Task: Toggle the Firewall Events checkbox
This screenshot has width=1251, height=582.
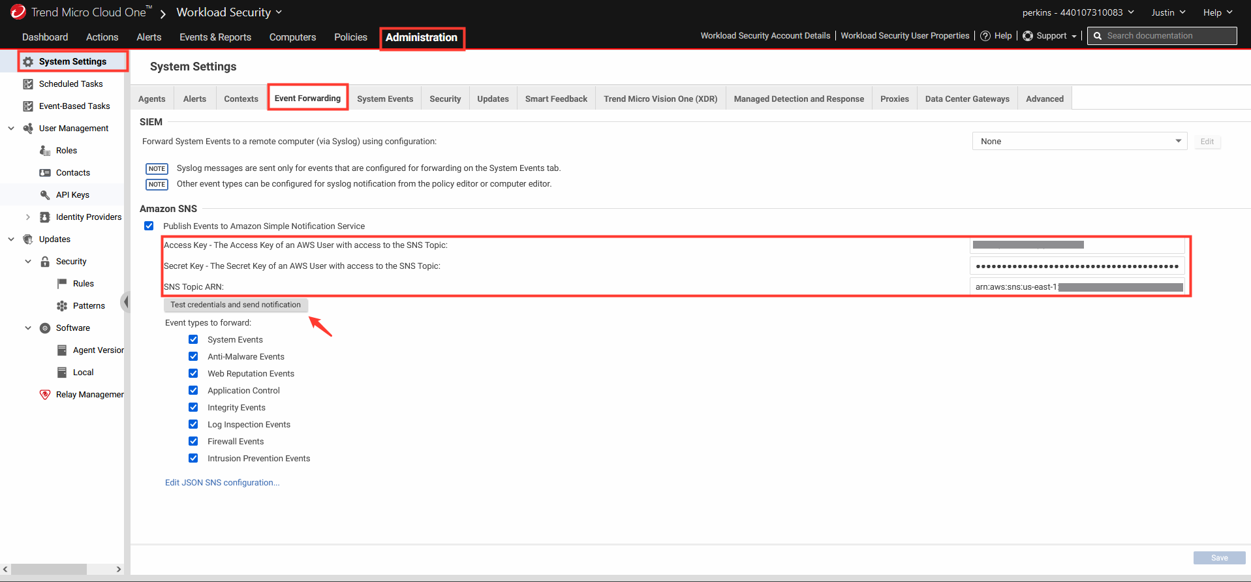Action: click(x=193, y=441)
